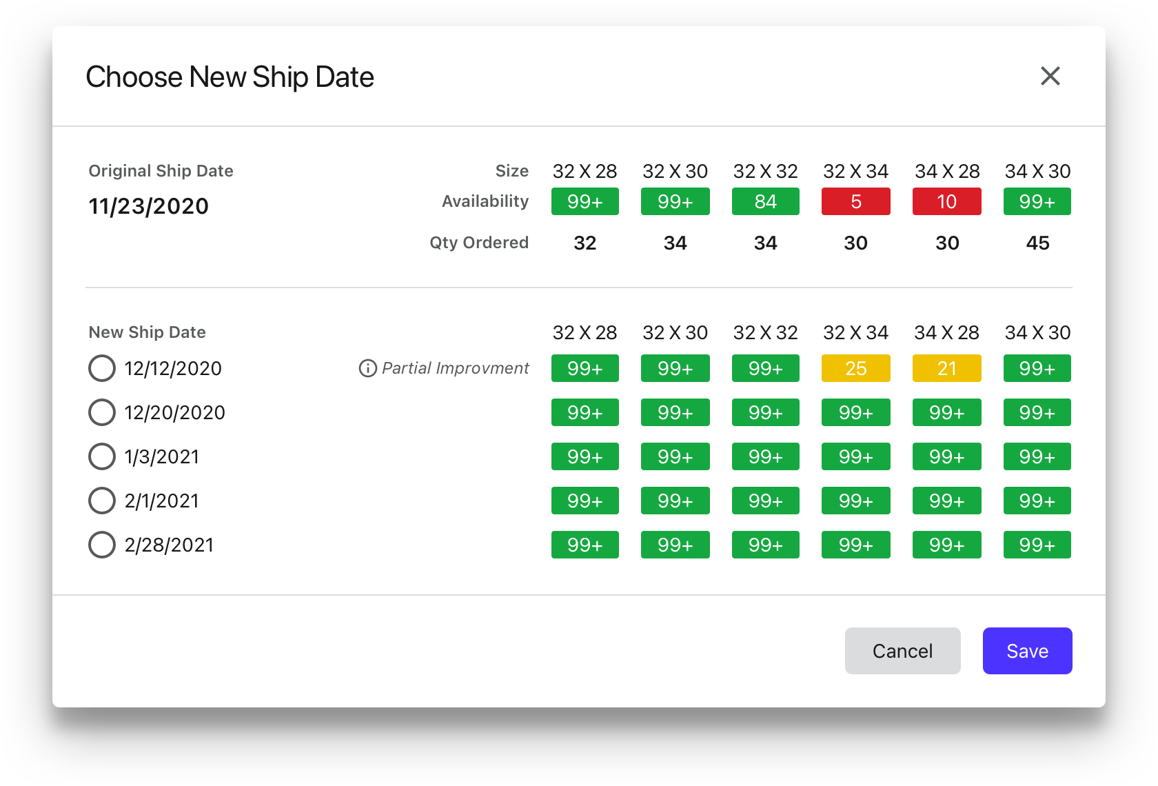Select the 12/12/2020 ship date option
Image resolution: width=1158 pixels, height=786 pixels.
(102, 368)
